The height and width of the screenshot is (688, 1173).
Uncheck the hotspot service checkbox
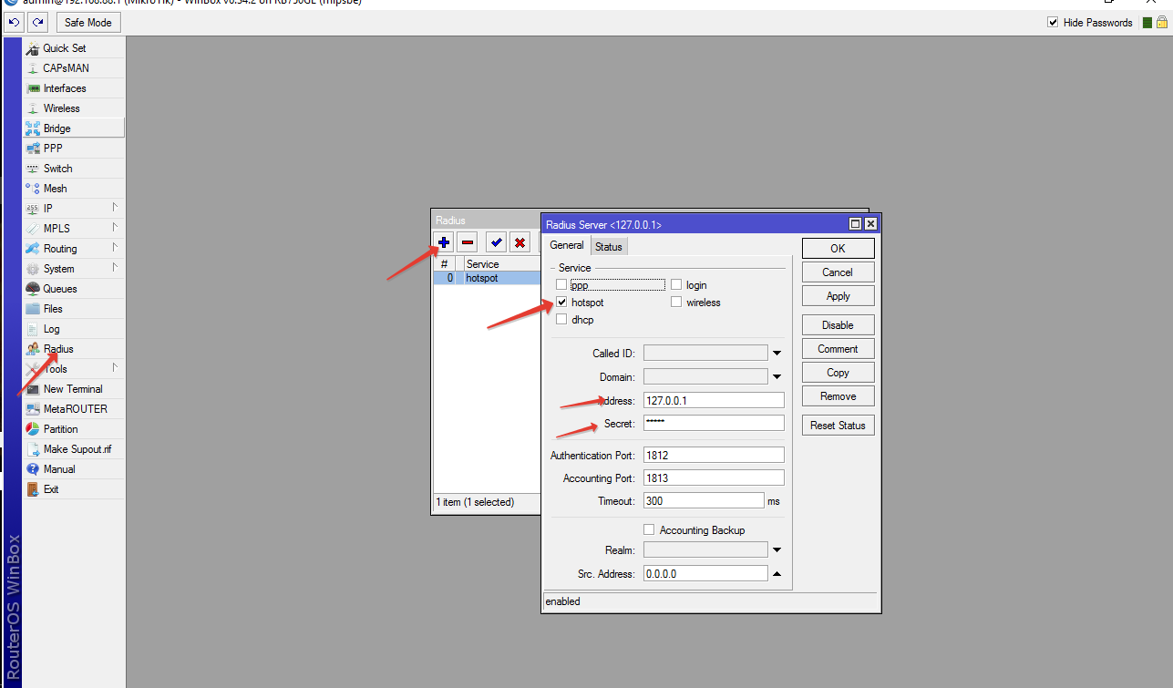click(x=561, y=303)
